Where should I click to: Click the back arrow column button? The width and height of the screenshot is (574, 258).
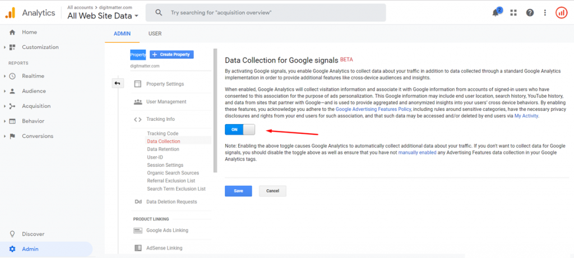click(x=118, y=83)
